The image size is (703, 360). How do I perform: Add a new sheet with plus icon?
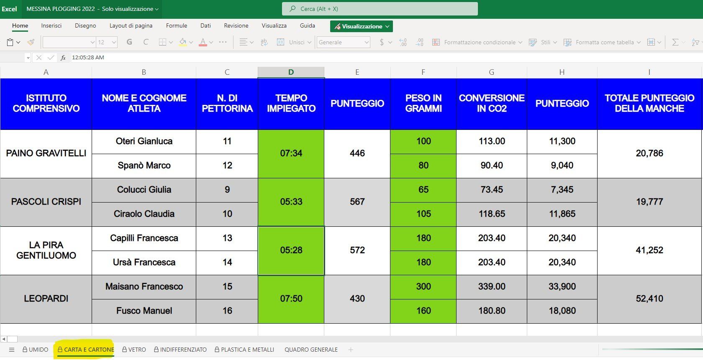(351, 350)
